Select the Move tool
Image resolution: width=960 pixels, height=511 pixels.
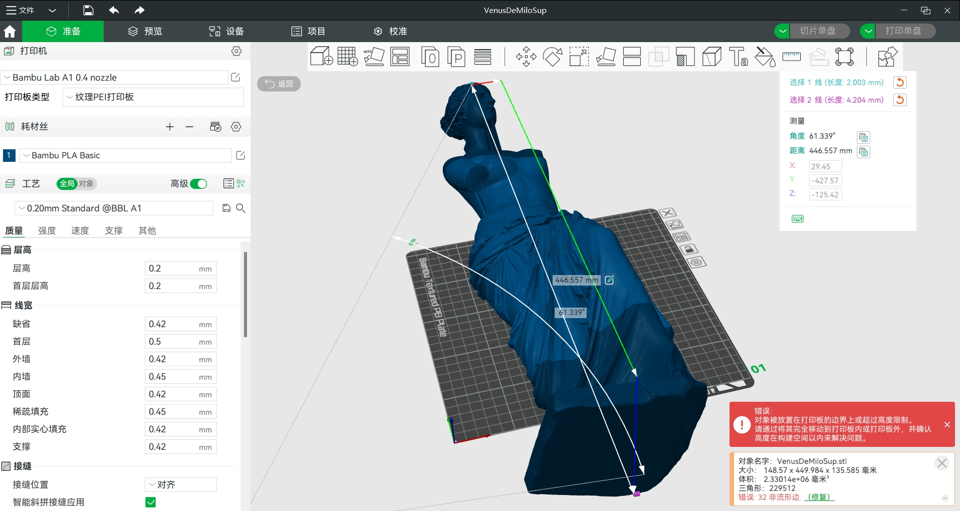click(526, 56)
